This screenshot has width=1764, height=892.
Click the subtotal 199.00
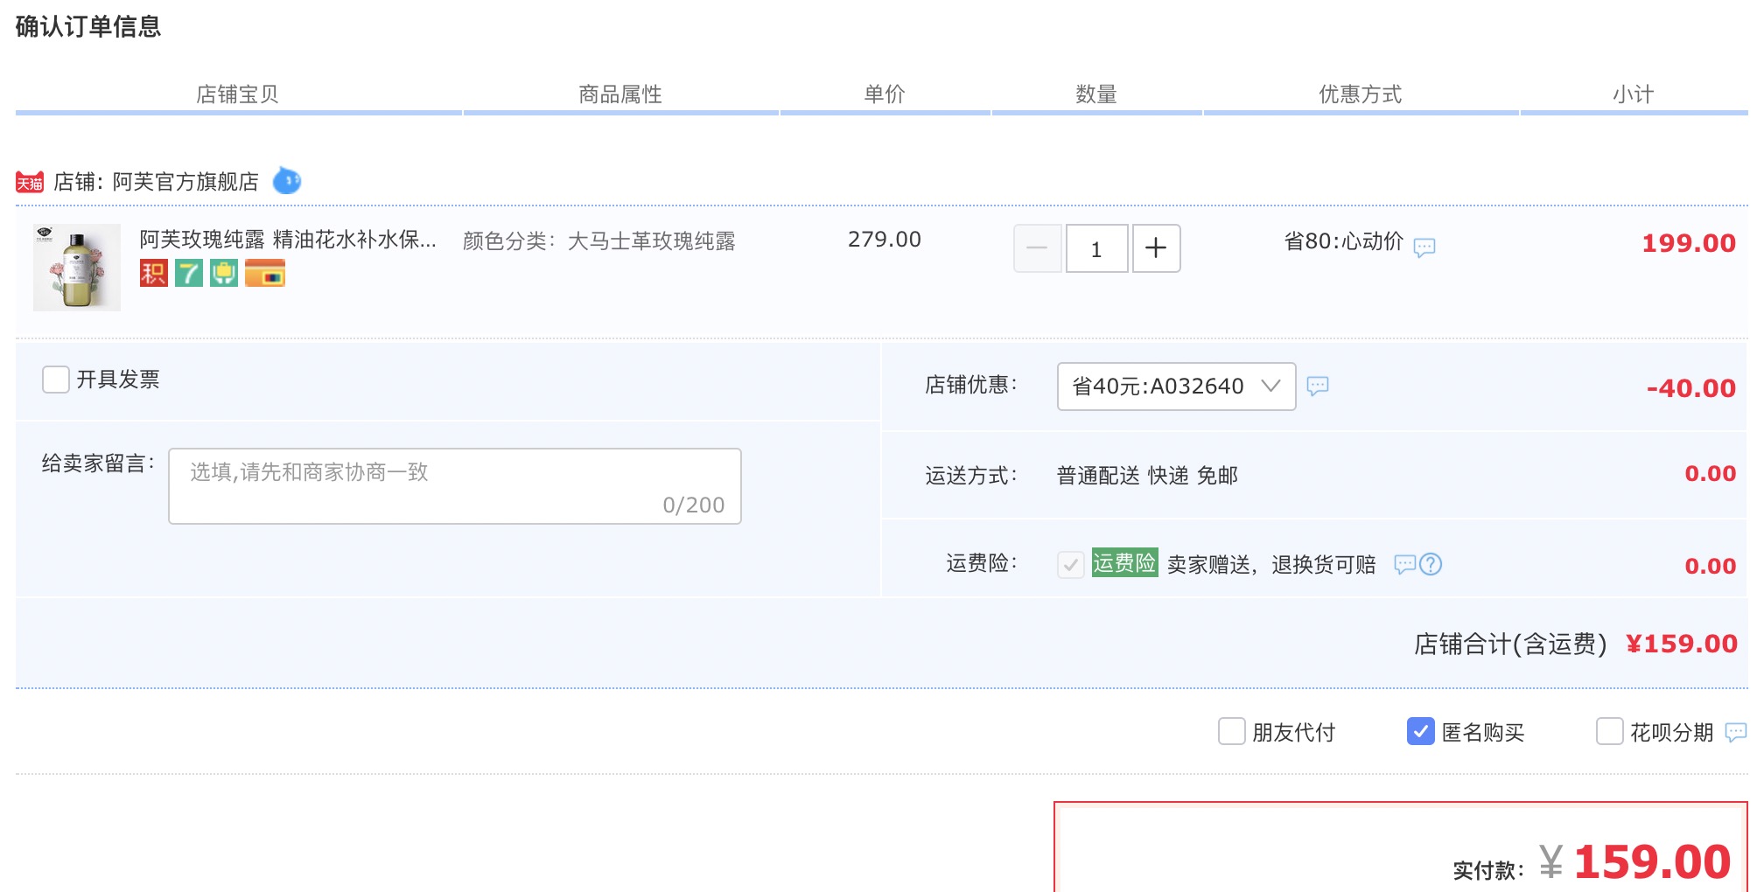coord(1689,243)
